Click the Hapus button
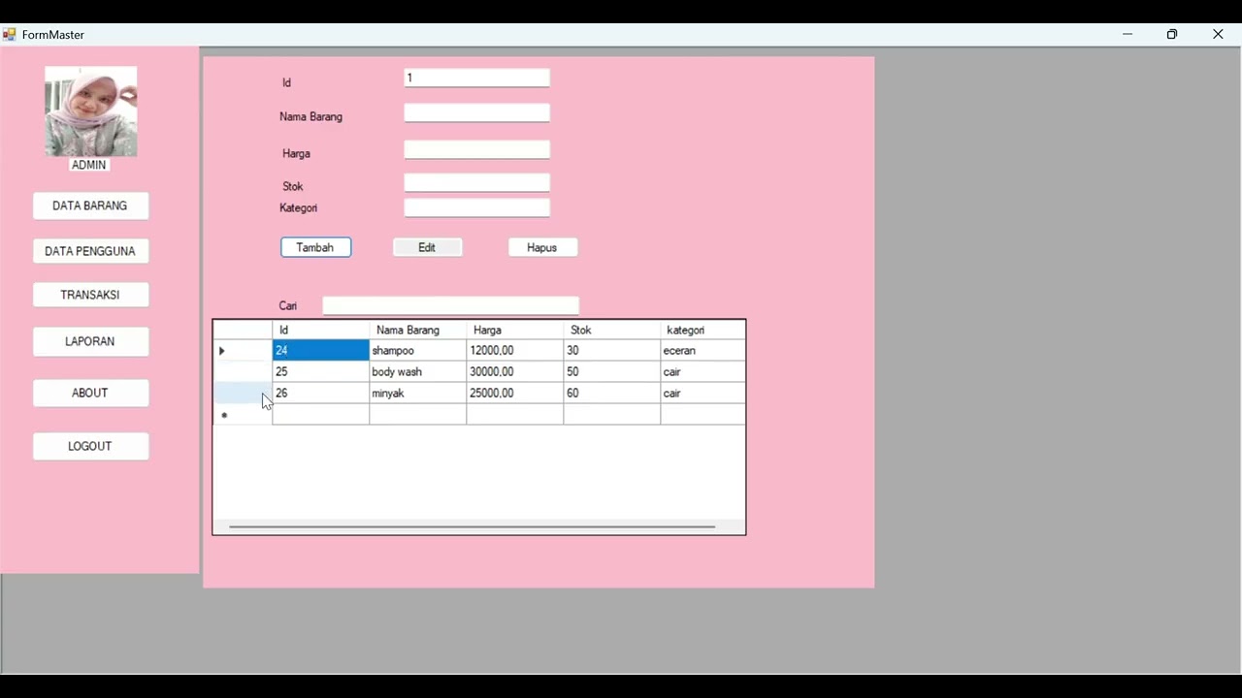Image resolution: width=1242 pixels, height=698 pixels. pos(542,248)
